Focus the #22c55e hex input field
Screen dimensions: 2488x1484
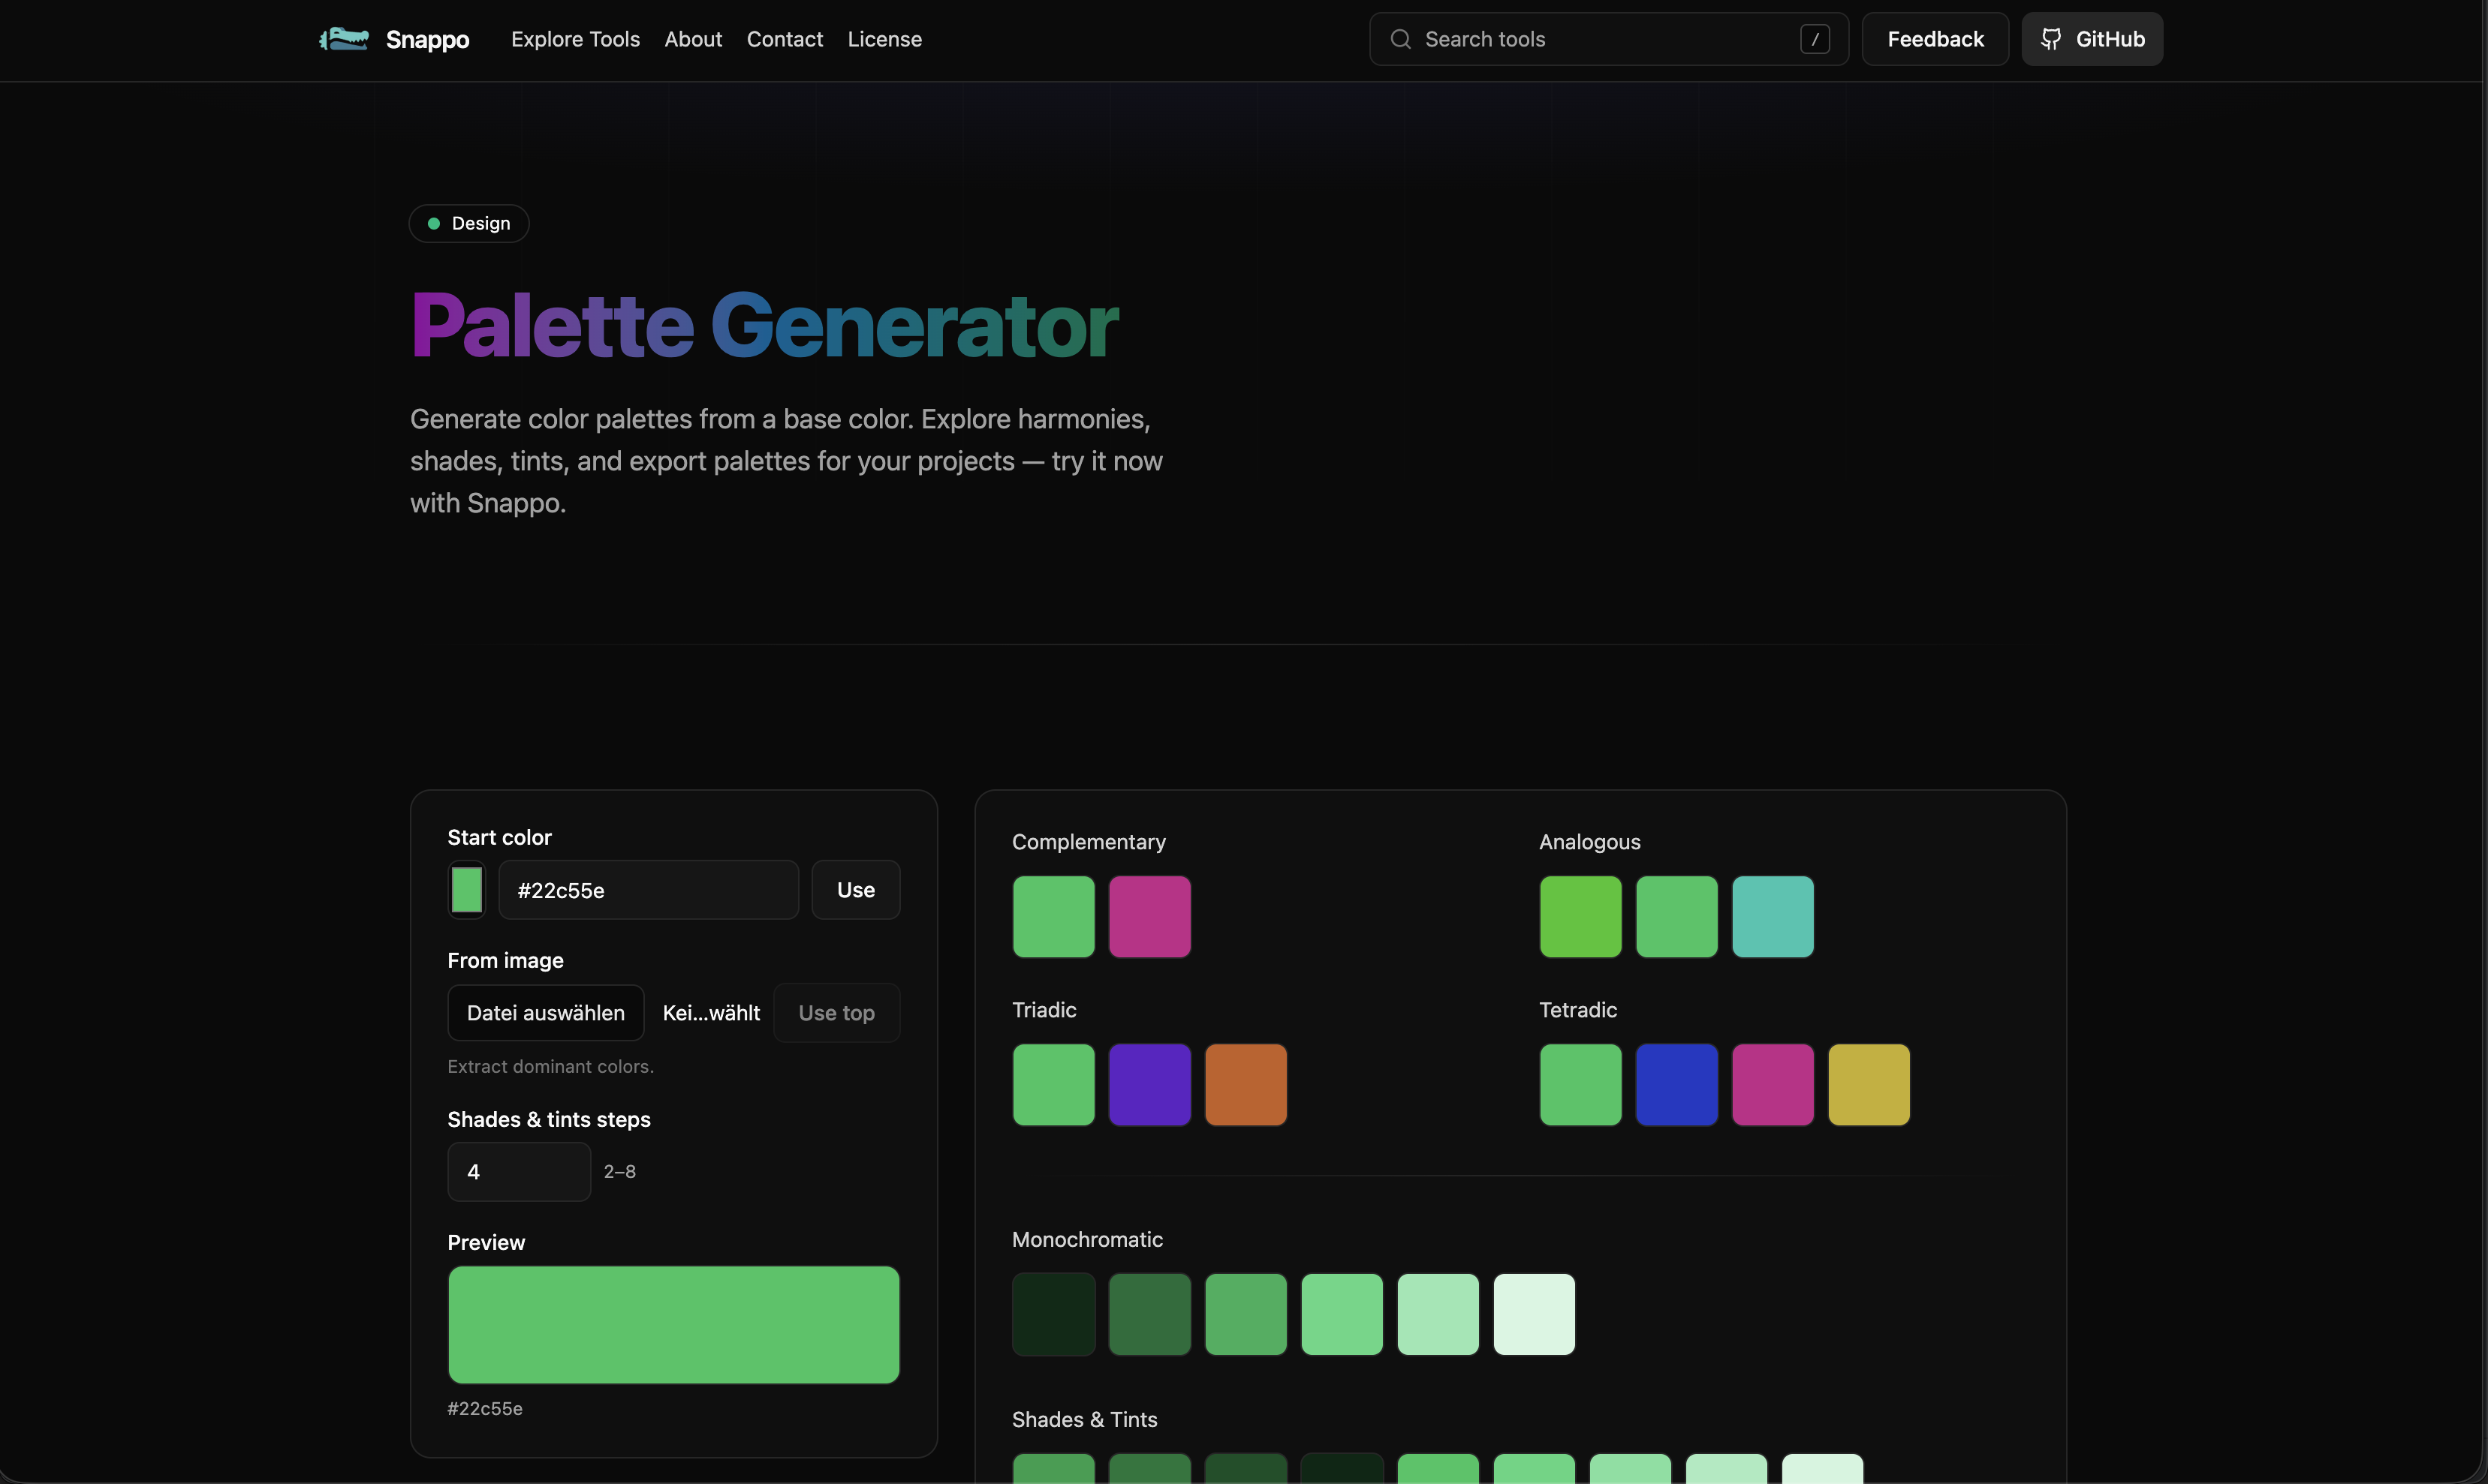point(648,890)
